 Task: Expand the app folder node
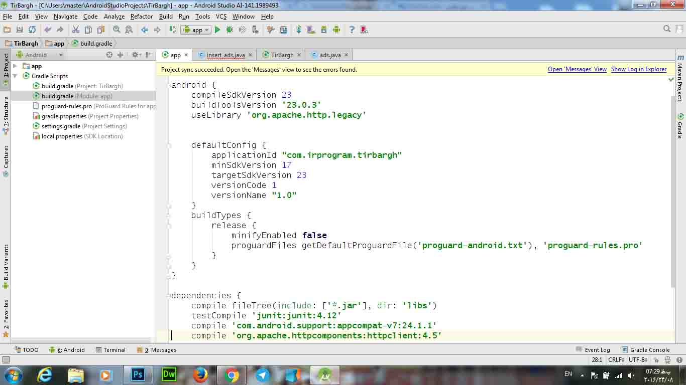15,66
